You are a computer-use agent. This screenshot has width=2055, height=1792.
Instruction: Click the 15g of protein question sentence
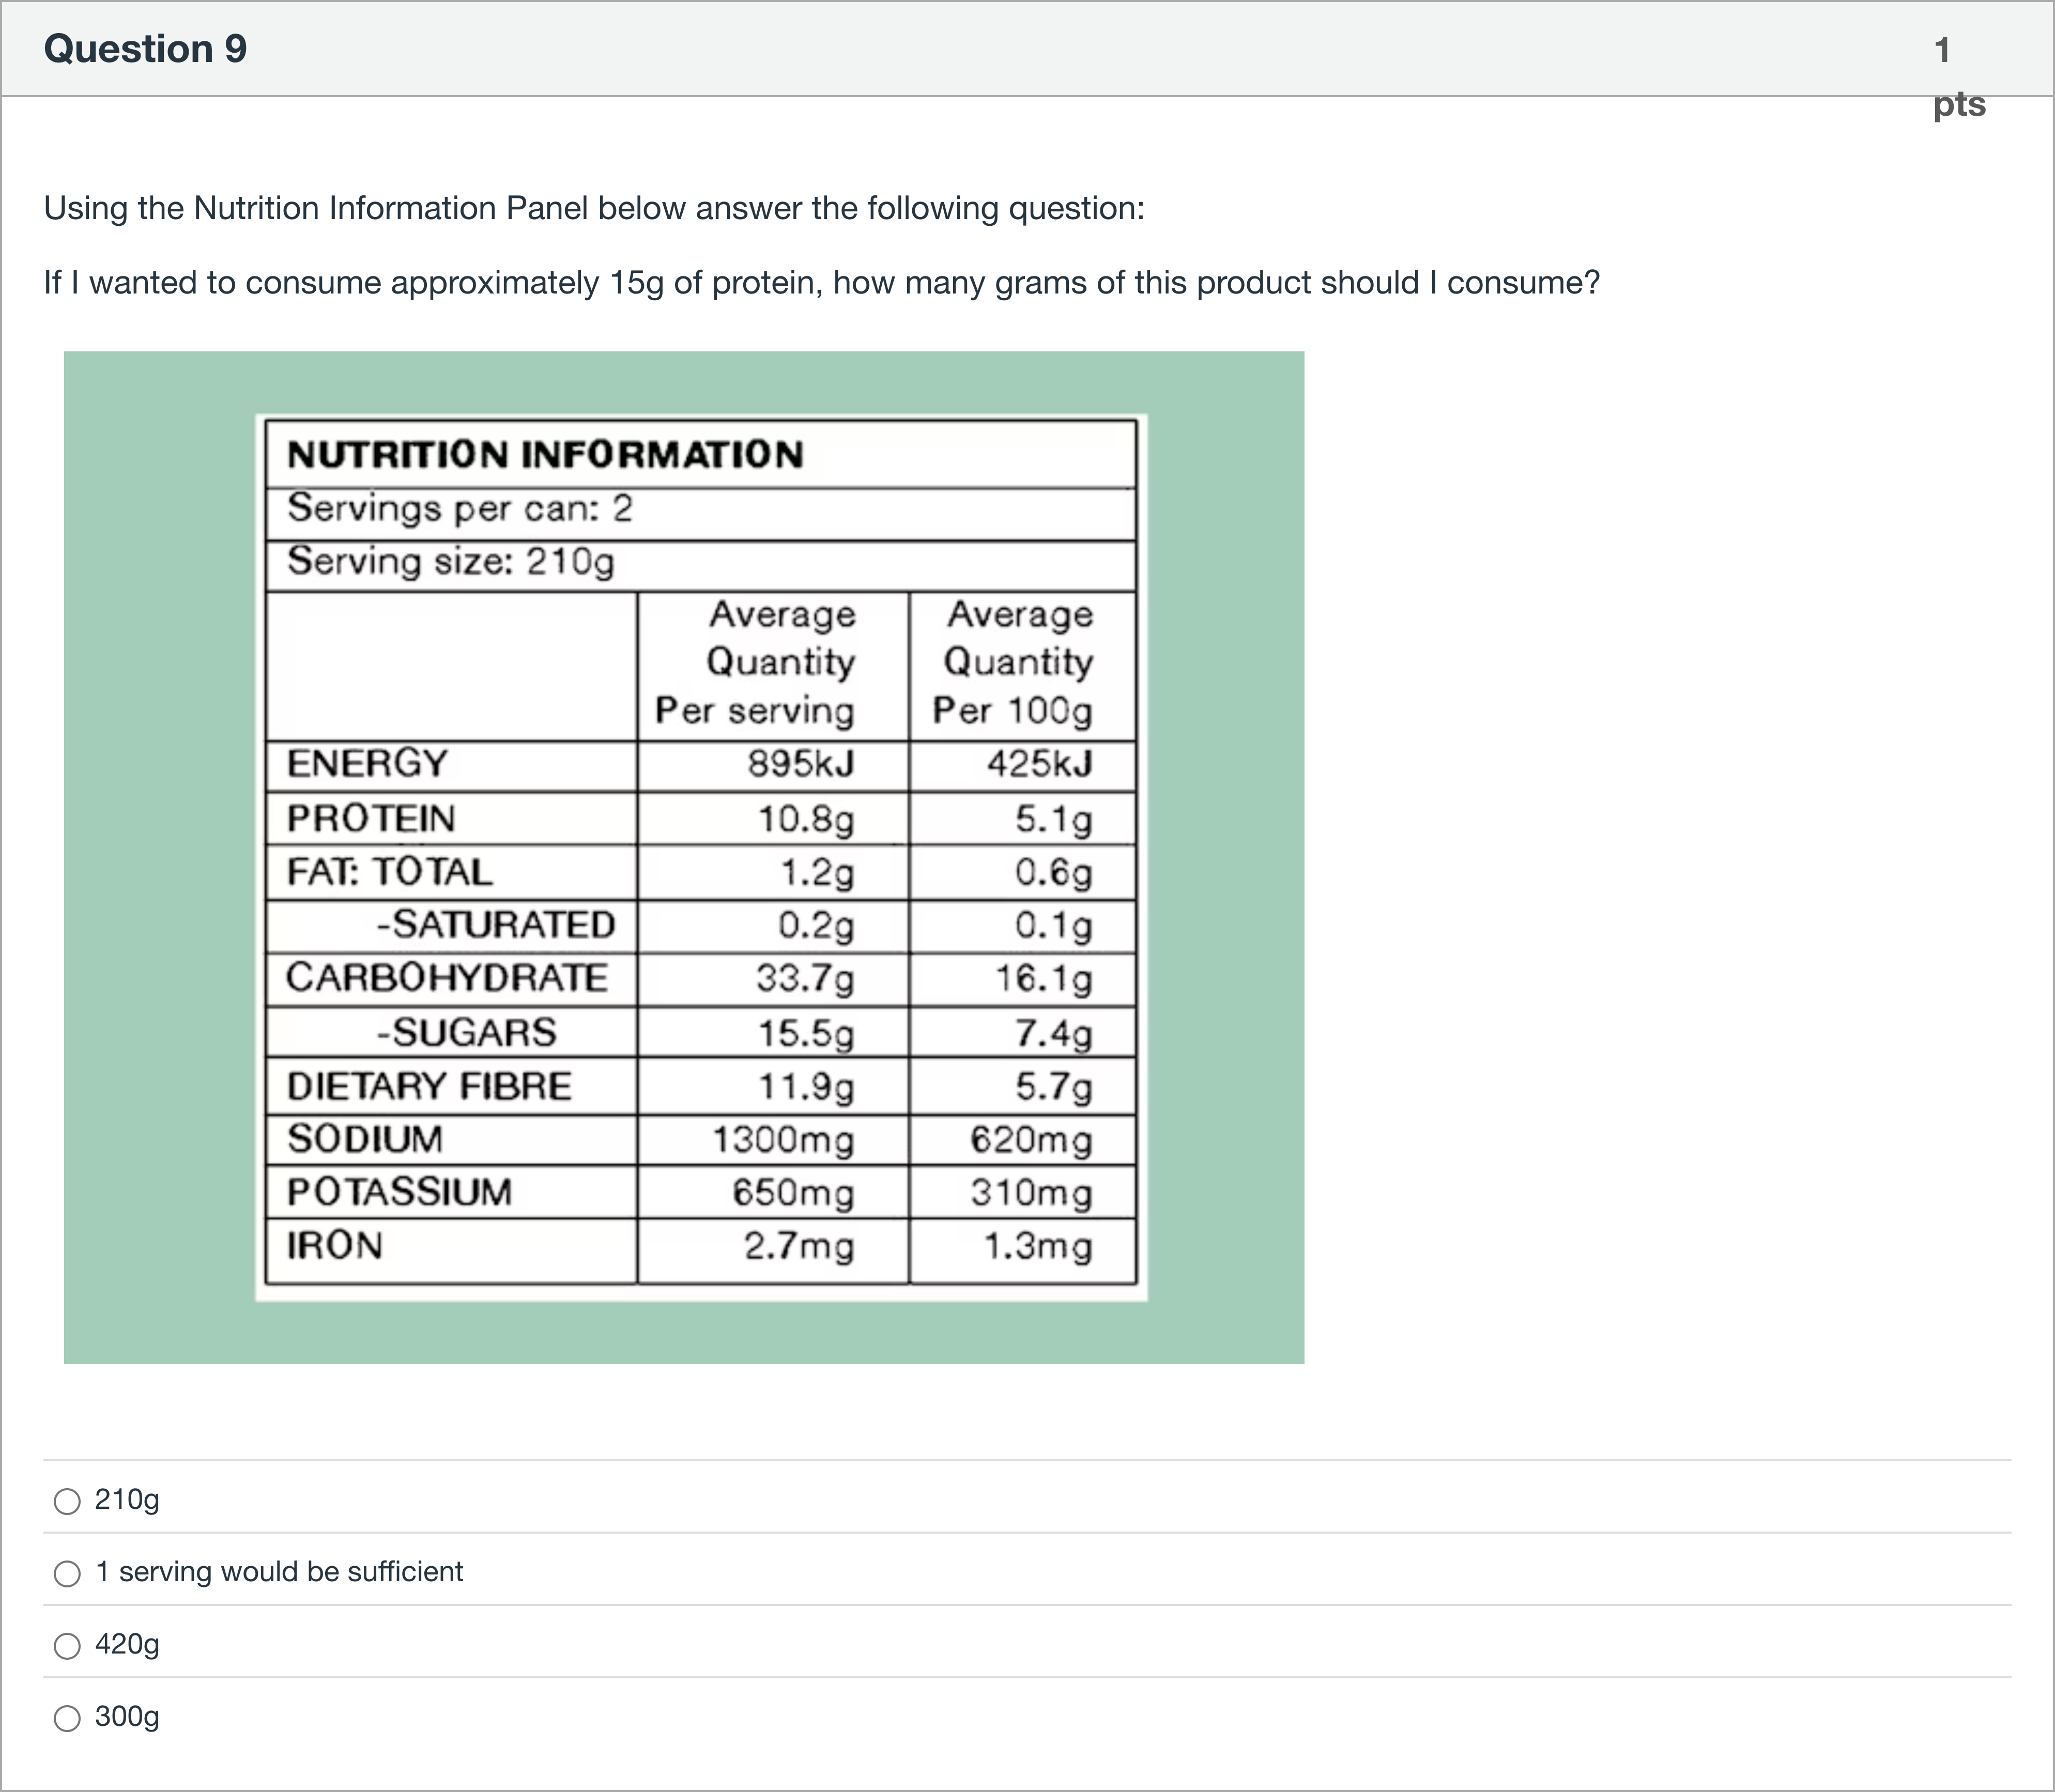click(821, 283)
